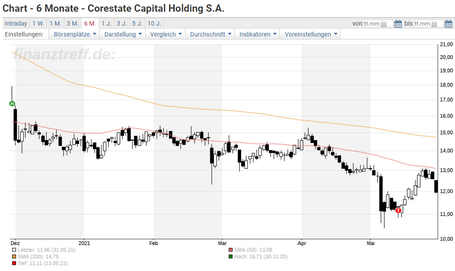Switch chart to 3 J. range
Viewport: 455px width, 271px height.
tap(122, 23)
